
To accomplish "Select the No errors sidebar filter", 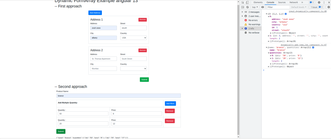I will (251, 20).
